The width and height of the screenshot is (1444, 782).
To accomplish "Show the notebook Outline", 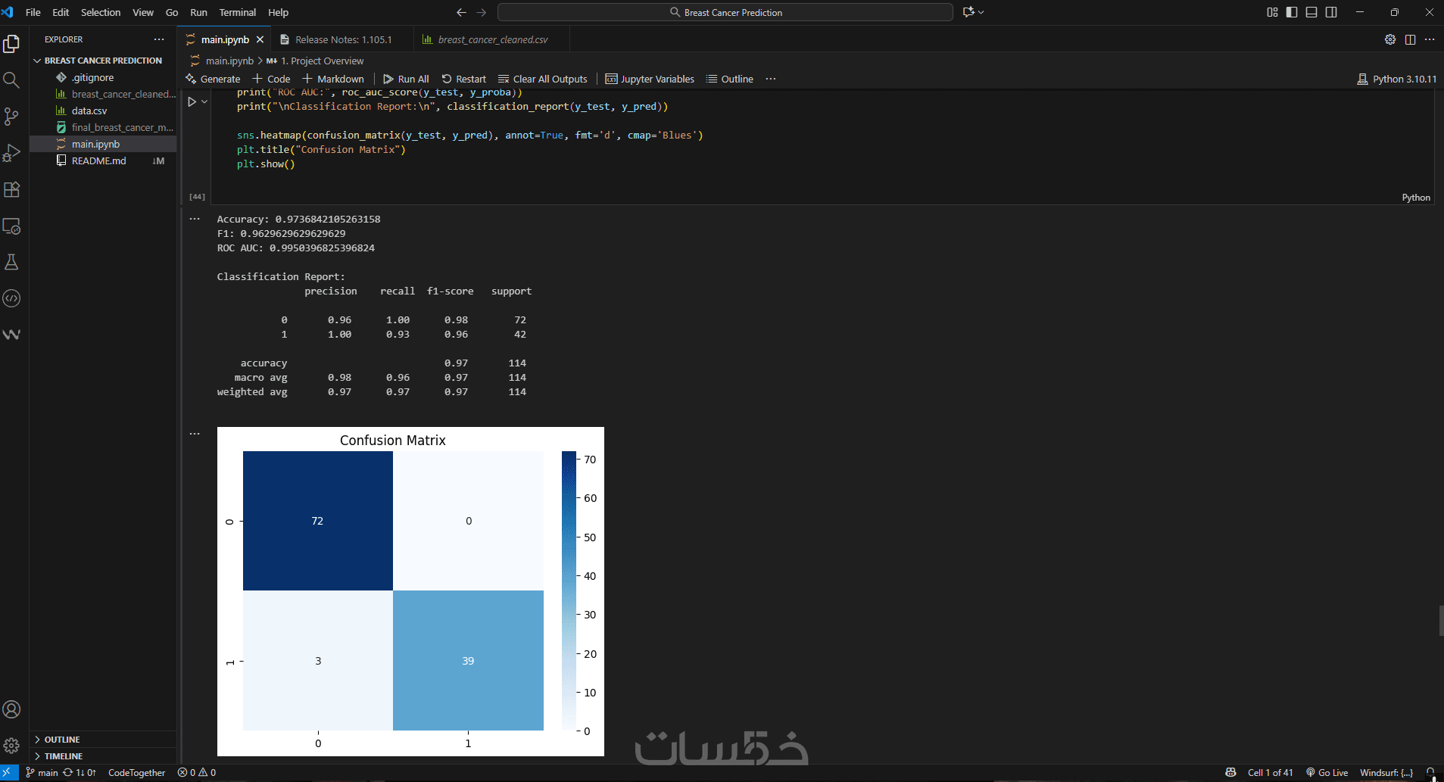I will point(729,79).
